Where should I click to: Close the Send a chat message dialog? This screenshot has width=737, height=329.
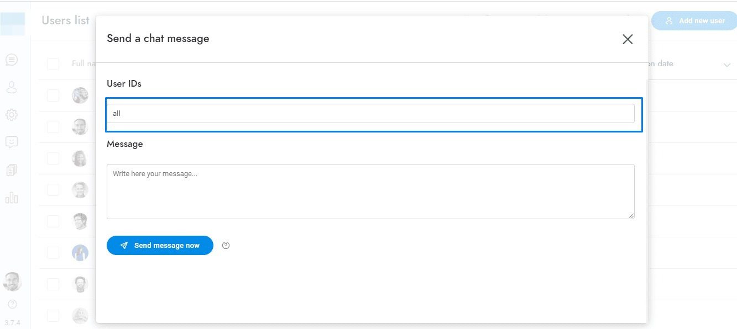(628, 39)
